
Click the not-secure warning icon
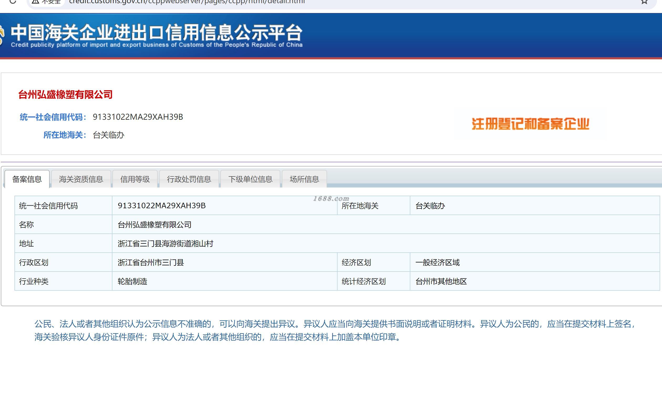(35, 2)
